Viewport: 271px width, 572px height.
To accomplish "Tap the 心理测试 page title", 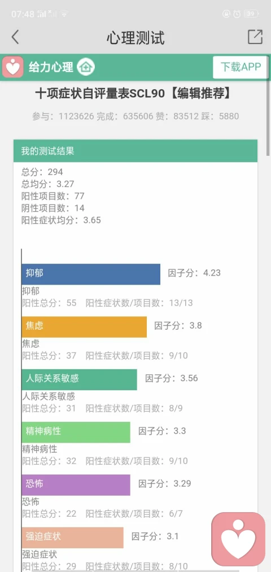I will click(x=135, y=38).
